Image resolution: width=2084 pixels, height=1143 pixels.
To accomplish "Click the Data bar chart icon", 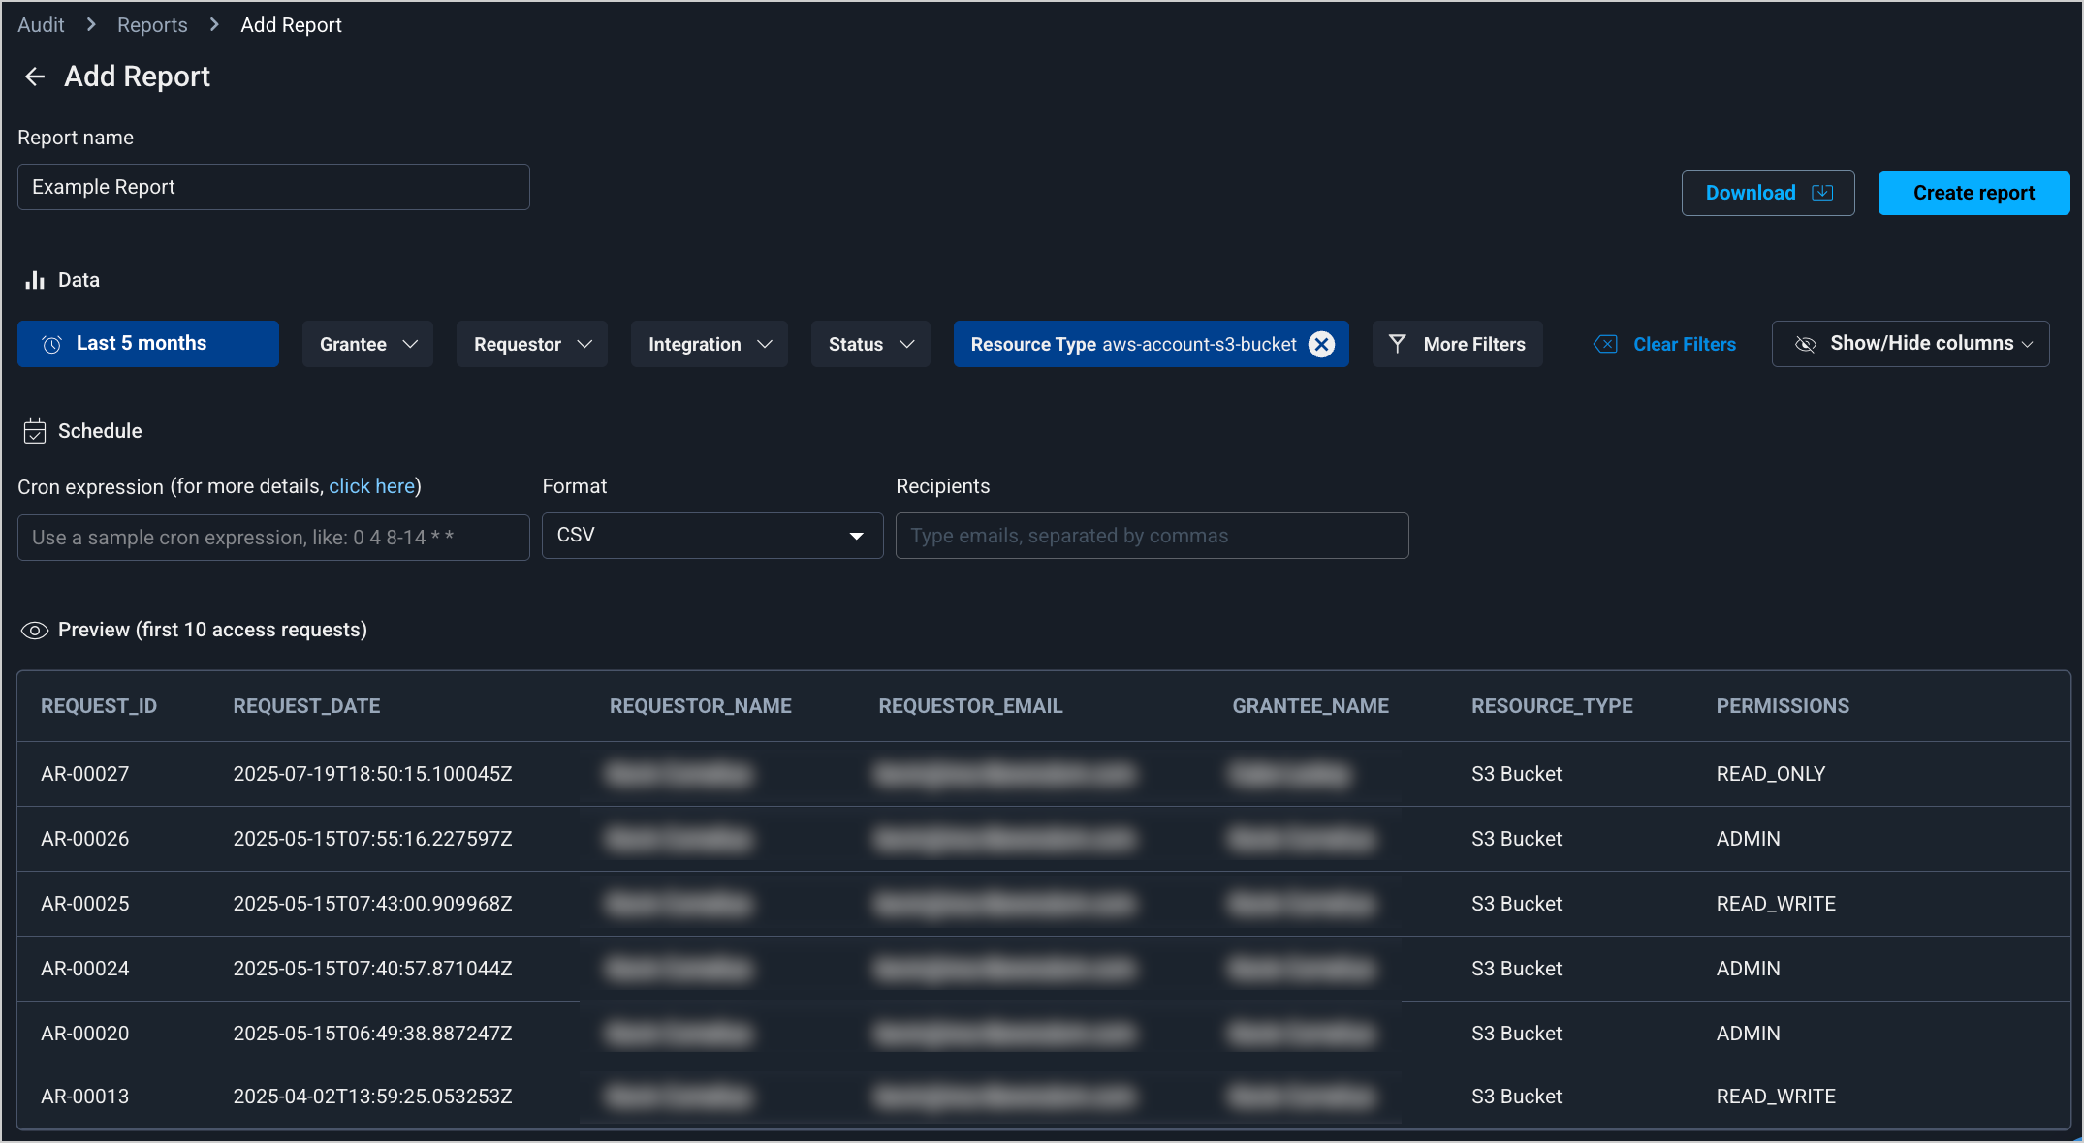I will pos(35,280).
